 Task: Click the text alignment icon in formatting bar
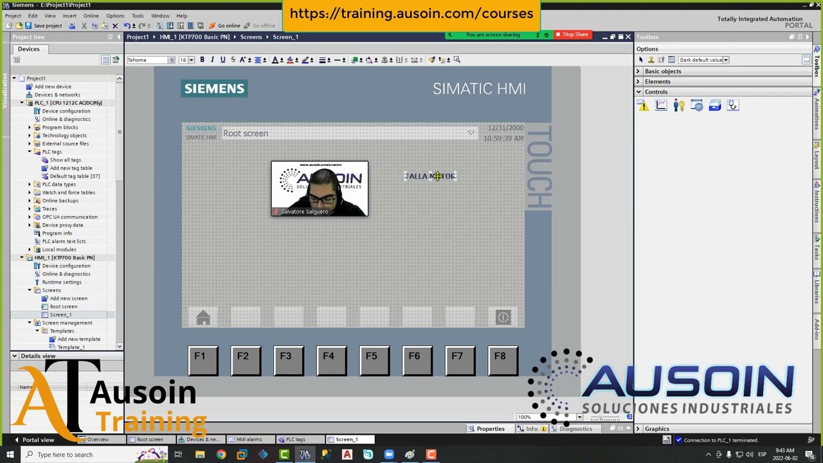click(x=258, y=60)
